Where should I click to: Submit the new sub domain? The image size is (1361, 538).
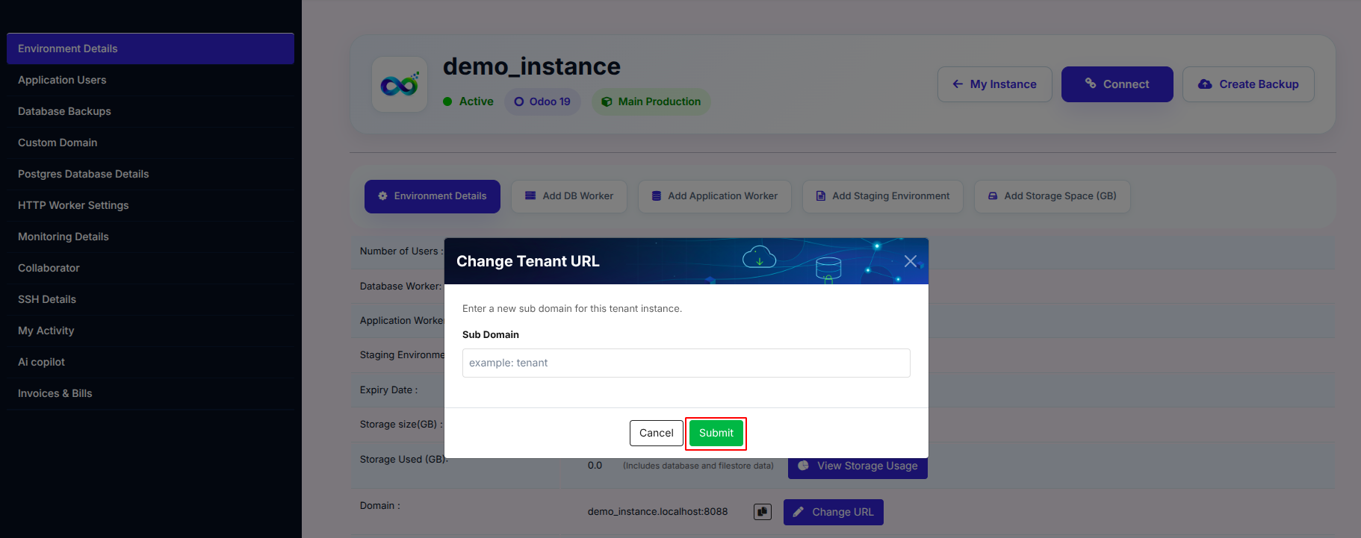click(x=716, y=433)
